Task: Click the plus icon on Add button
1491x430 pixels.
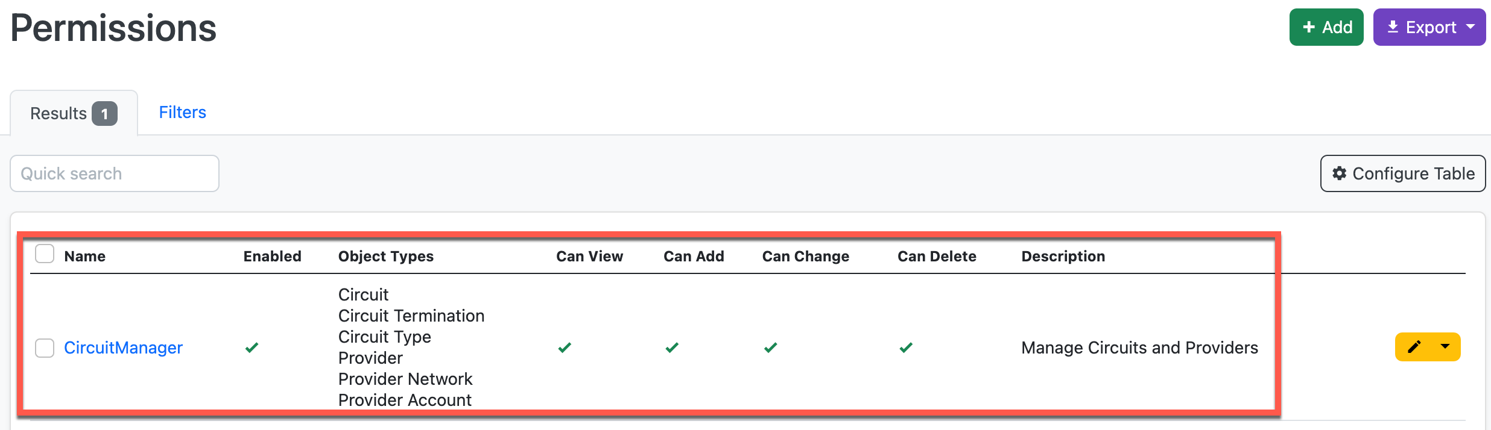Action: pos(1309,27)
